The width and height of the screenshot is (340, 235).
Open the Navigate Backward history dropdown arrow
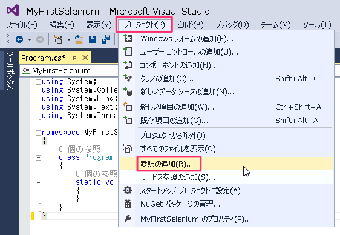(x=30, y=39)
